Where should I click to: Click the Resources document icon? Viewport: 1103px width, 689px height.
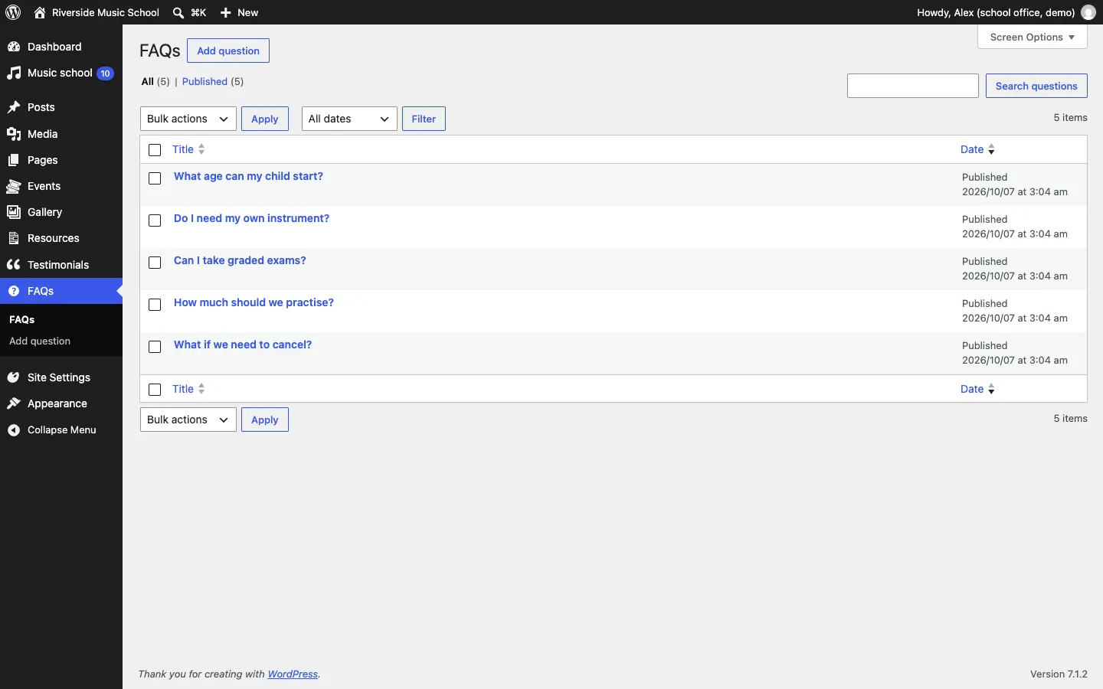click(x=14, y=239)
